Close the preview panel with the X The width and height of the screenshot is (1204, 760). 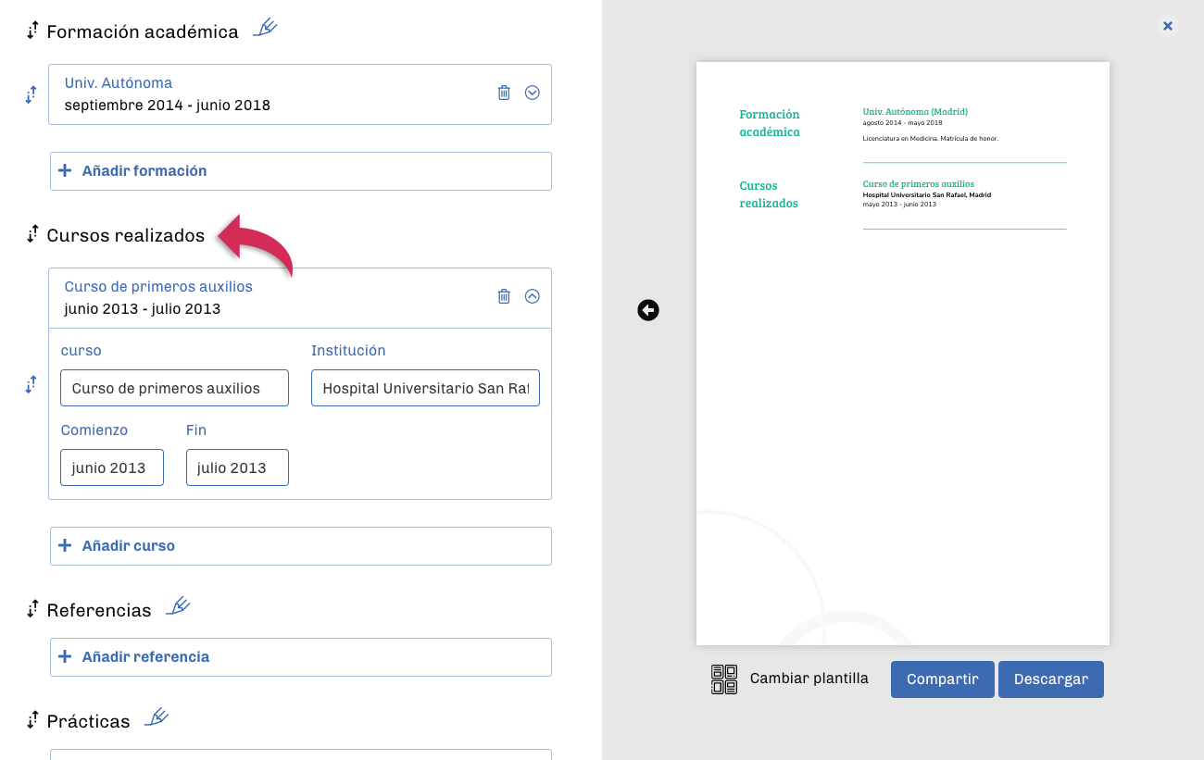(x=1168, y=26)
